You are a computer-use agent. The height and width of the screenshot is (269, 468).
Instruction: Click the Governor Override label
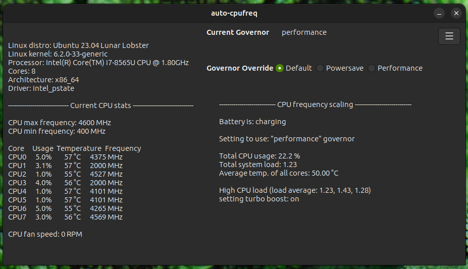[x=240, y=68]
